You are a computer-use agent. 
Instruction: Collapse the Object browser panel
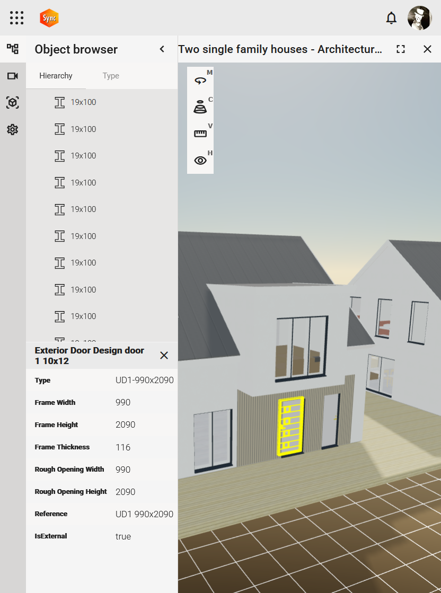162,49
